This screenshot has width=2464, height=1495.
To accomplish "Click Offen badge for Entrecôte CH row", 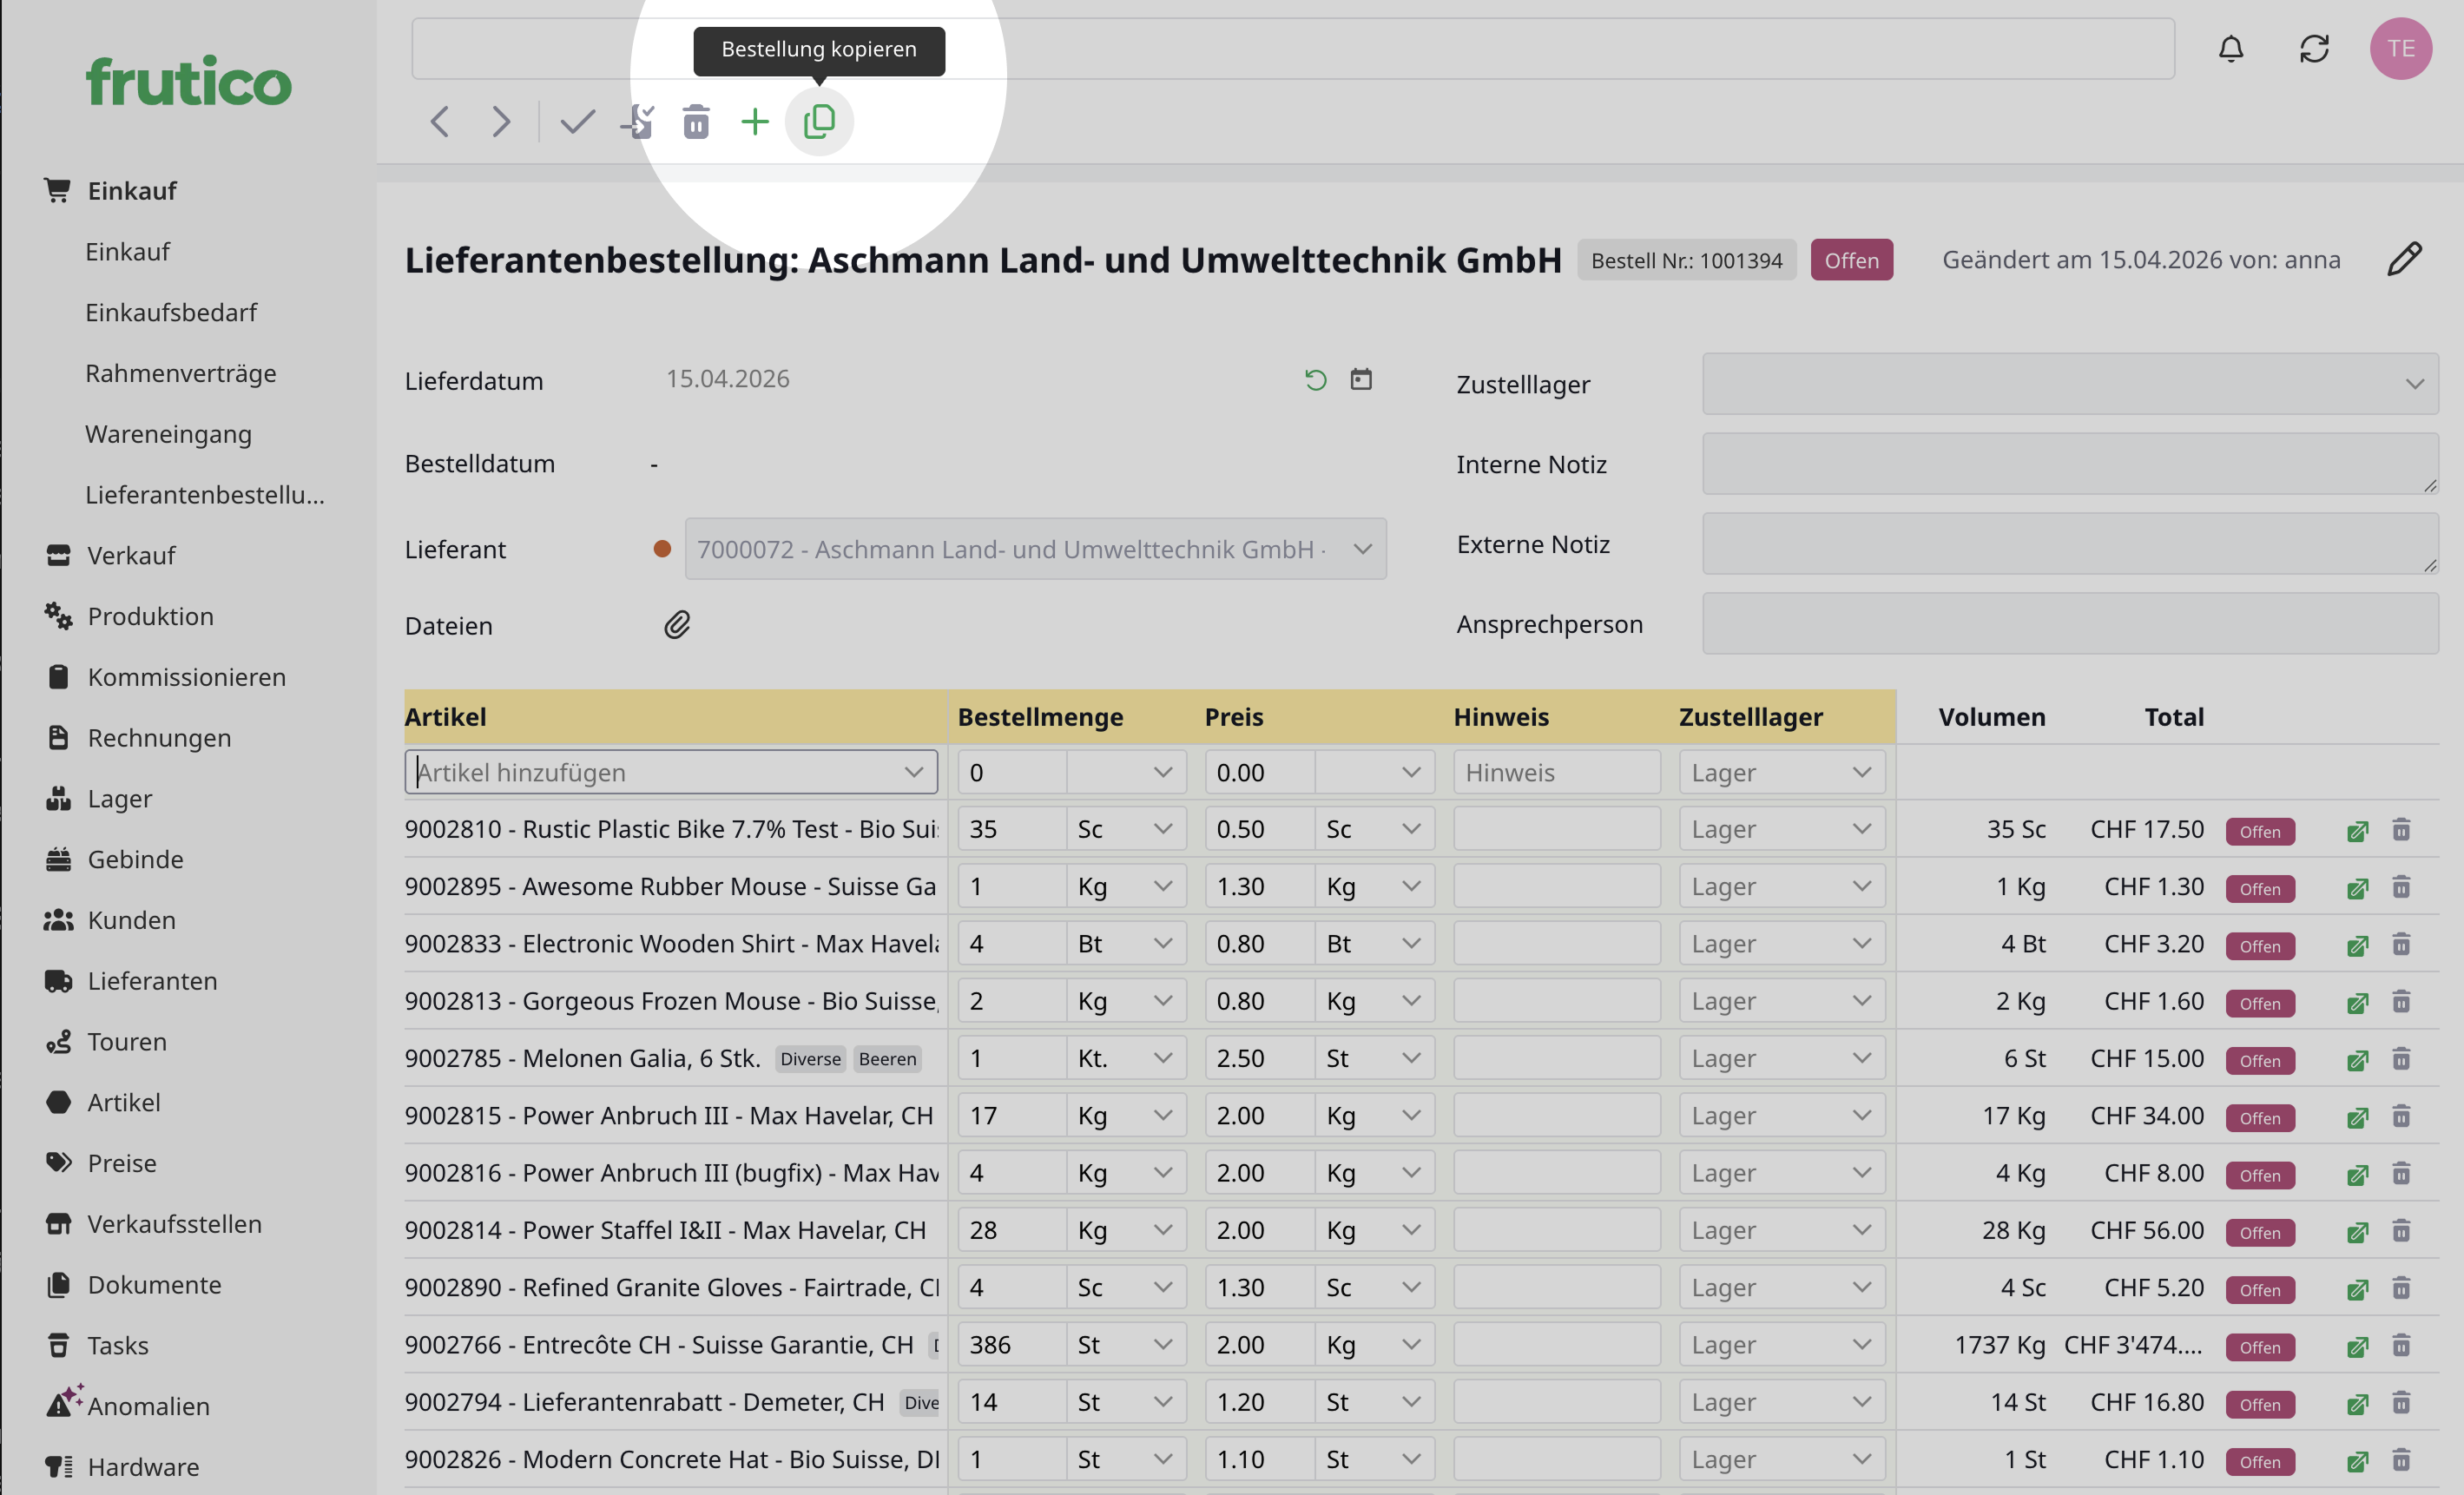I will click(x=2259, y=1347).
